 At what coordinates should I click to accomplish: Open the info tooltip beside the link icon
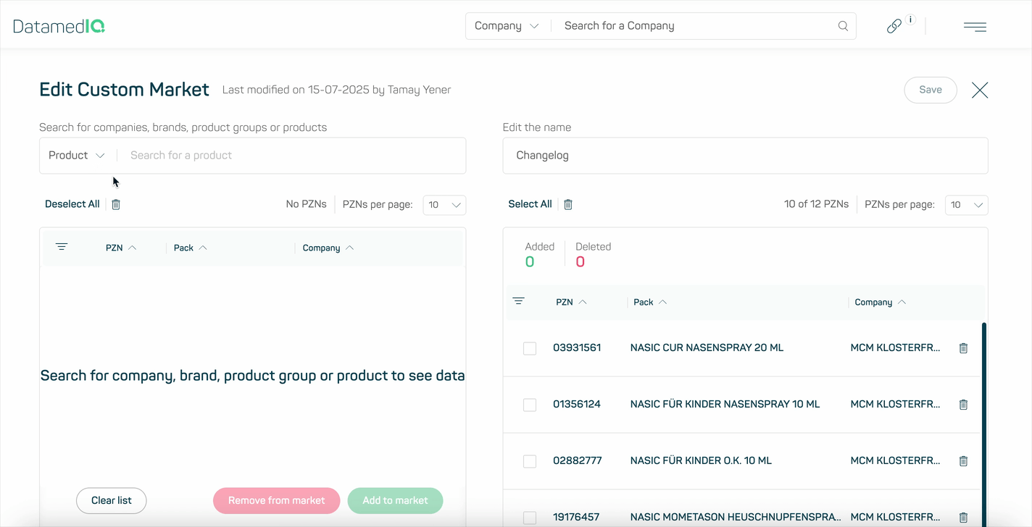(x=910, y=19)
